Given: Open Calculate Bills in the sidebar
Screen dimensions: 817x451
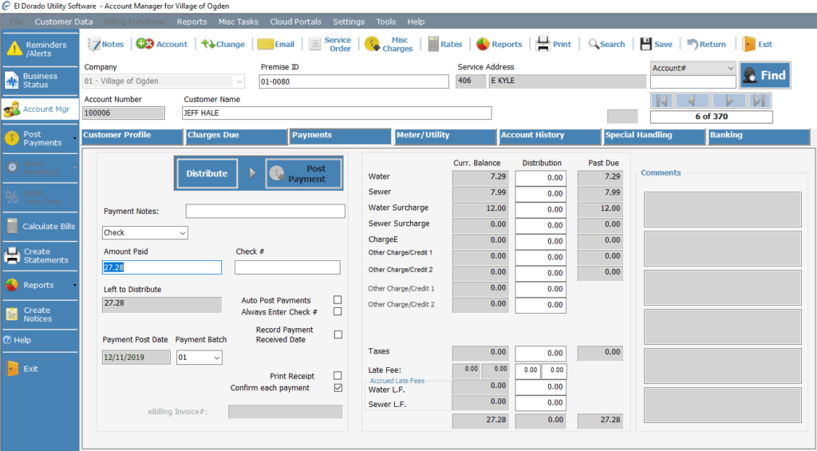Looking at the screenshot, I should point(40,226).
